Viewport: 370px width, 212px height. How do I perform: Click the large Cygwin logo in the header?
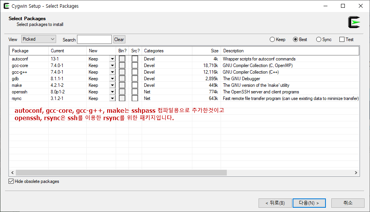(354, 22)
